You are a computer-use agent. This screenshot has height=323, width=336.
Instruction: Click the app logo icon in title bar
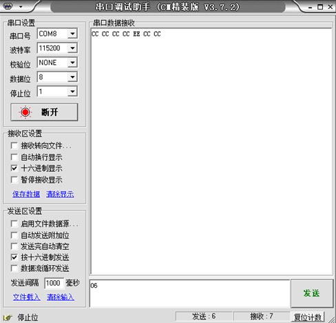click(8, 6)
